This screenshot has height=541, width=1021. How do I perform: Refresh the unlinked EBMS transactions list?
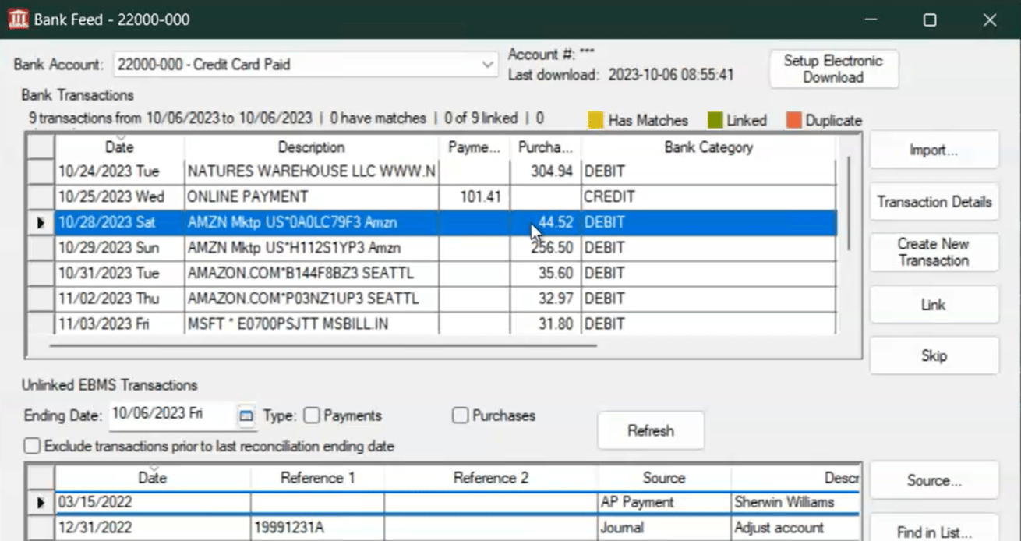[x=650, y=430]
